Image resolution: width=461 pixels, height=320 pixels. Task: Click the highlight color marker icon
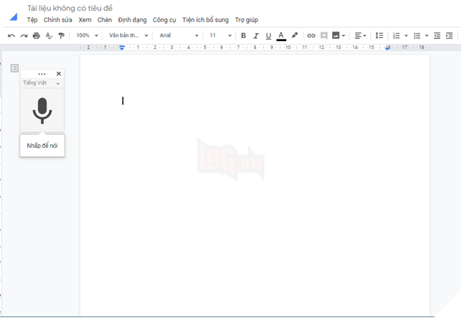[x=295, y=35]
